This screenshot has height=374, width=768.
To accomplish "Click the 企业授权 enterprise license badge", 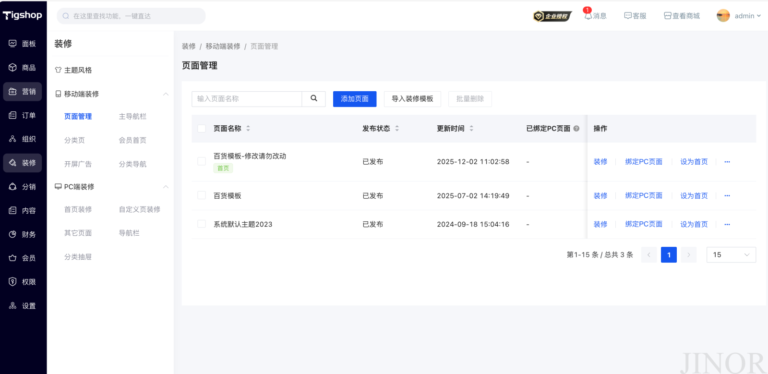I will tap(552, 16).
